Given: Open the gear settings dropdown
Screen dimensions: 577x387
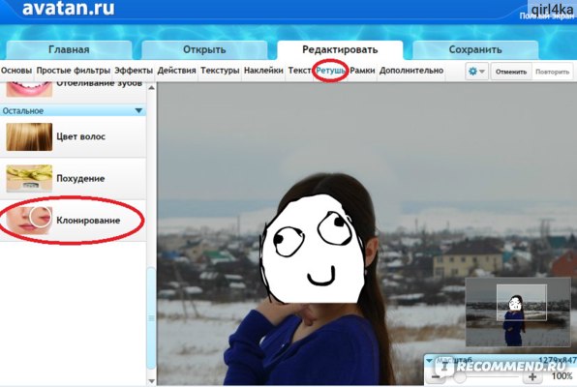Looking at the screenshot, I should tap(476, 72).
